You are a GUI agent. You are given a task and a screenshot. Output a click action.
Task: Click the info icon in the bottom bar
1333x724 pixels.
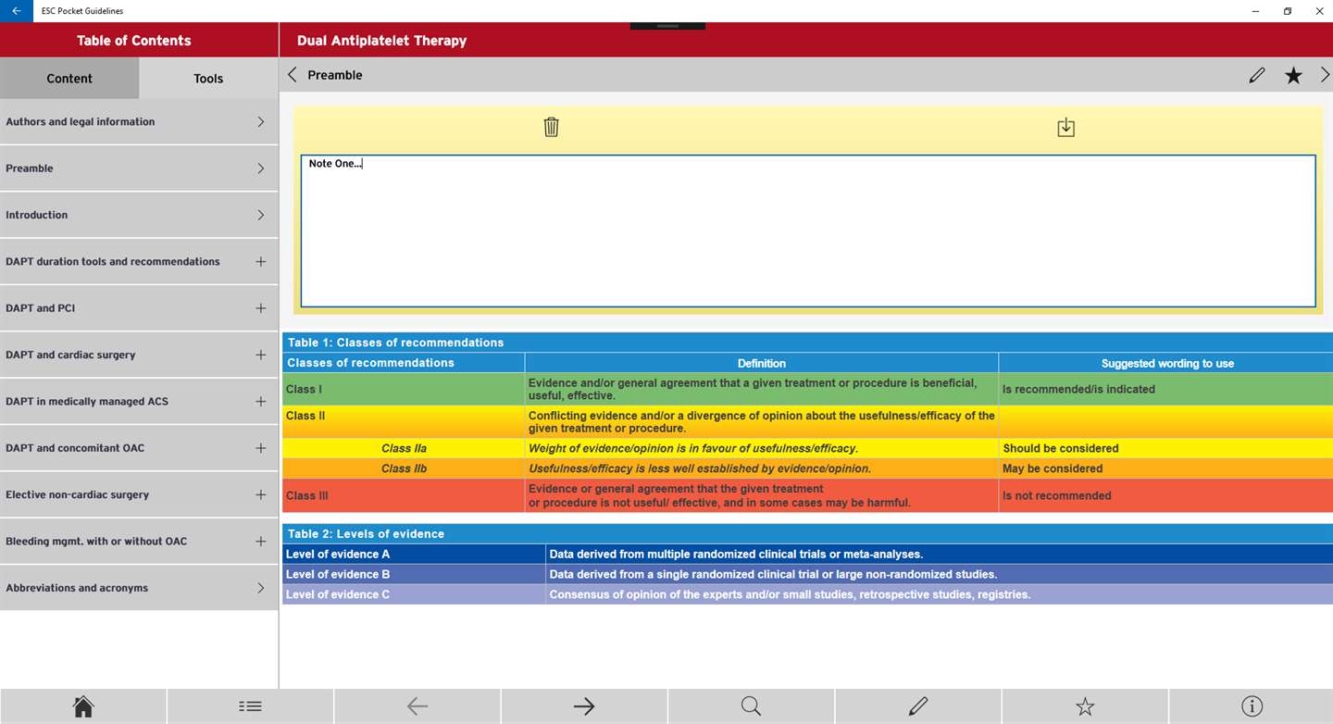coord(1252,706)
